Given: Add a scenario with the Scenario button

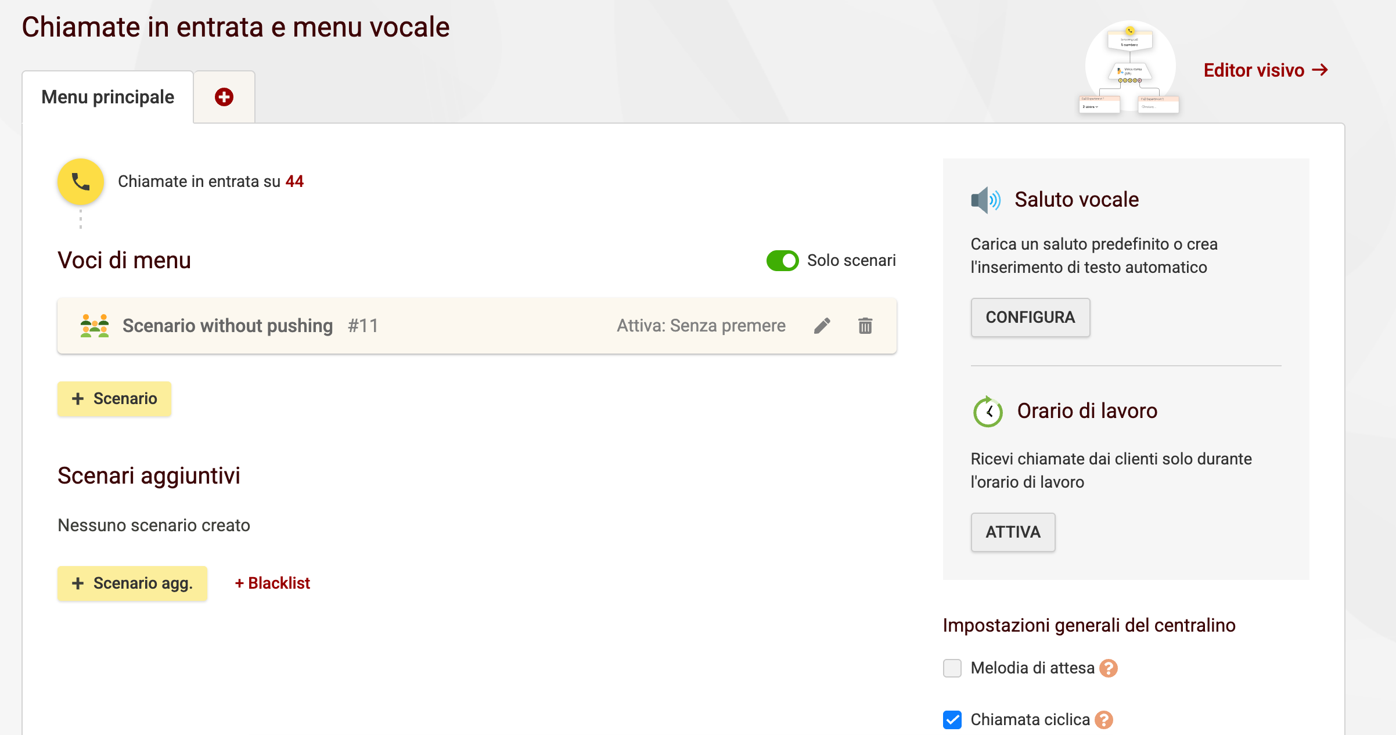Looking at the screenshot, I should click(x=114, y=399).
